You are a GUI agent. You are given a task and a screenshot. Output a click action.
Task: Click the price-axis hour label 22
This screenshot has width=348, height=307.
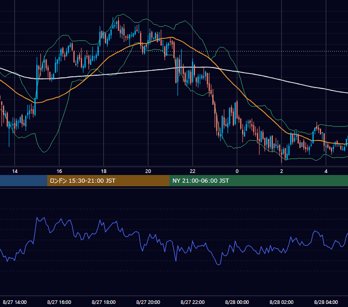point(192,171)
